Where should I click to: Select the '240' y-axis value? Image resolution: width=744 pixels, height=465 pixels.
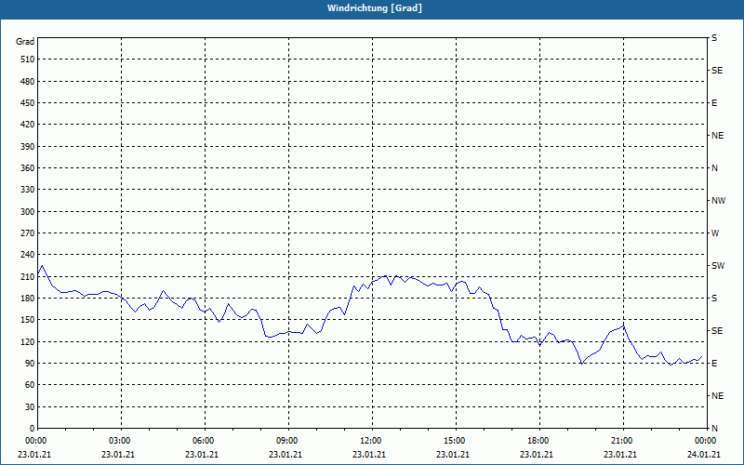pyautogui.click(x=28, y=255)
